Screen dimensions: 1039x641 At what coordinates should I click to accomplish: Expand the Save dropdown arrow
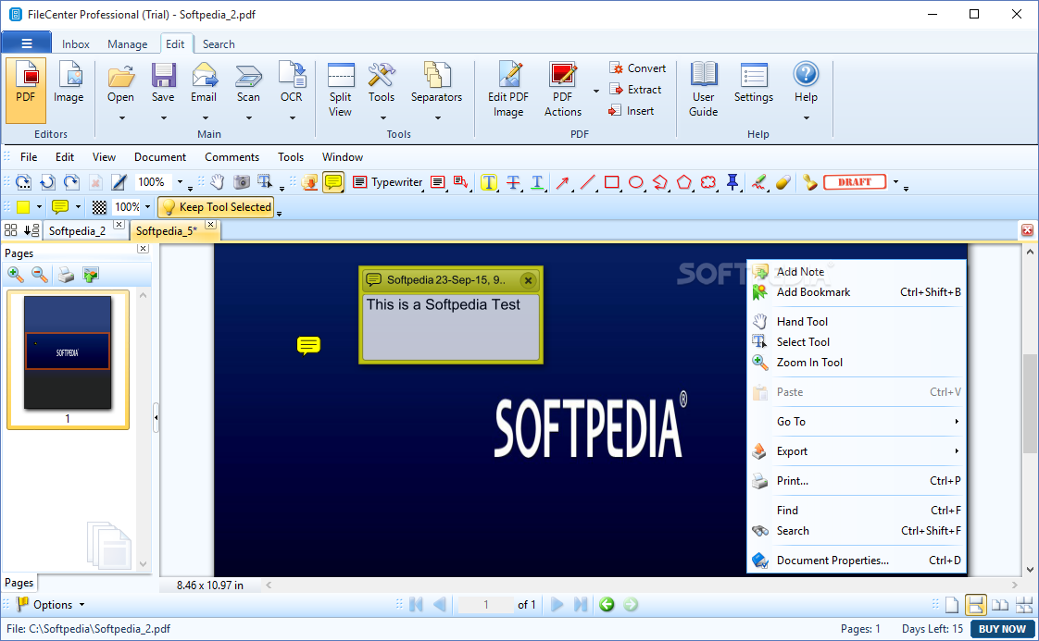163,118
